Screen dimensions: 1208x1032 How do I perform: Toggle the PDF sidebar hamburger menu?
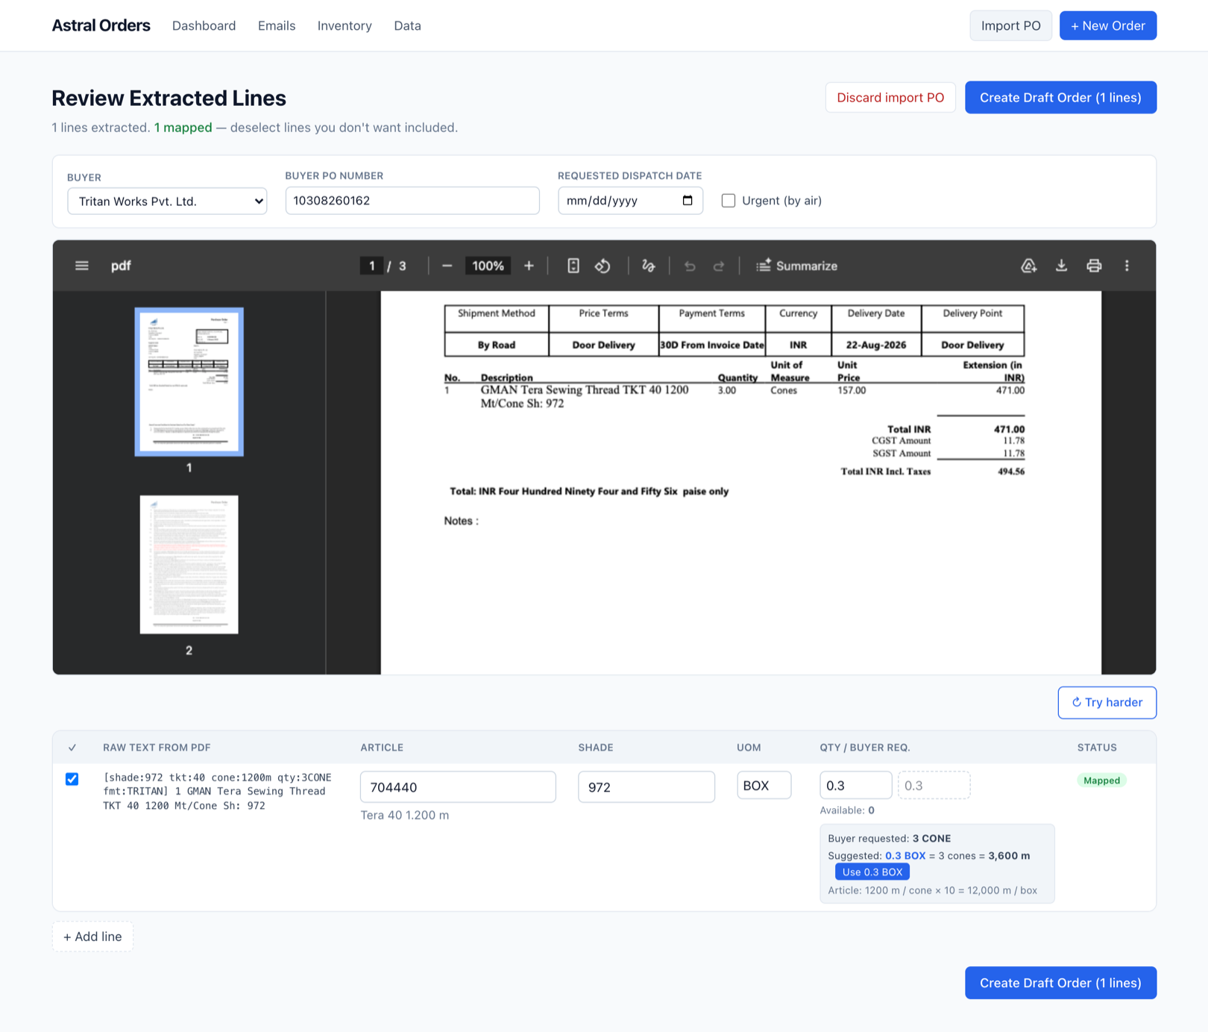(x=82, y=266)
